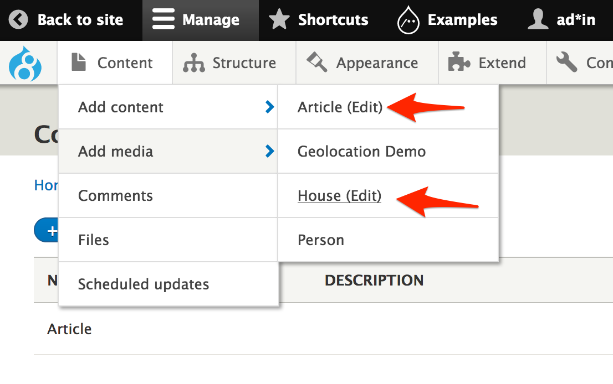Click the Configuration wrench icon
This screenshot has height=384, width=613.
click(x=566, y=63)
